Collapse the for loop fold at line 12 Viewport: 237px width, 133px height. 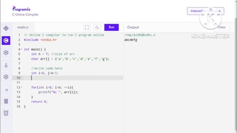[21, 87]
